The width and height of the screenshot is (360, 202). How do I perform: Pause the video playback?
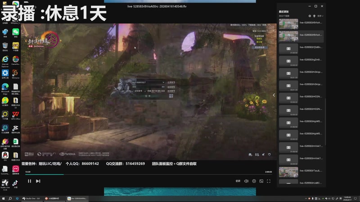[x=29, y=181]
